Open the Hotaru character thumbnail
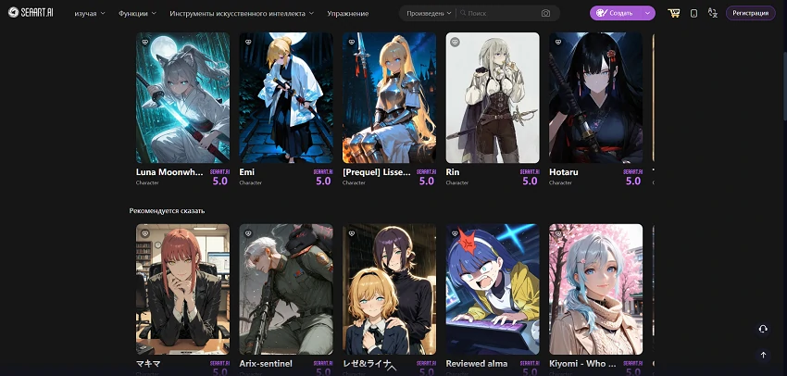 tap(595, 98)
